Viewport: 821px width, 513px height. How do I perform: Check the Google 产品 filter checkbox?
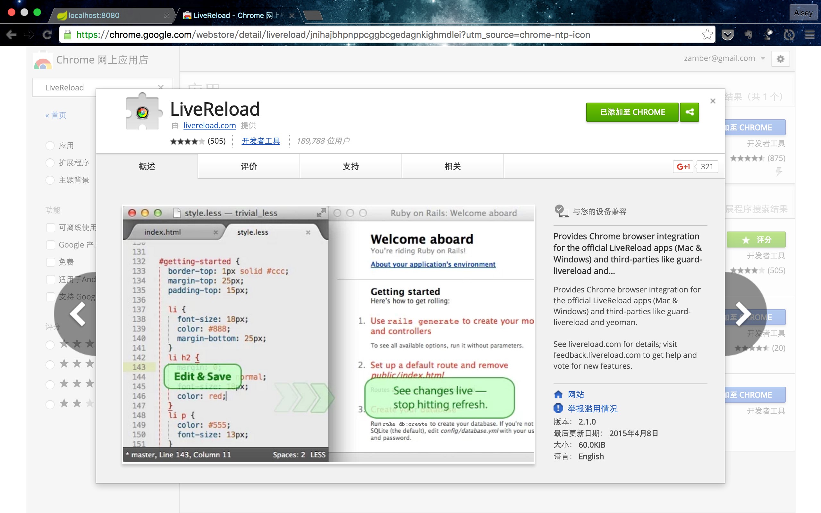point(51,245)
